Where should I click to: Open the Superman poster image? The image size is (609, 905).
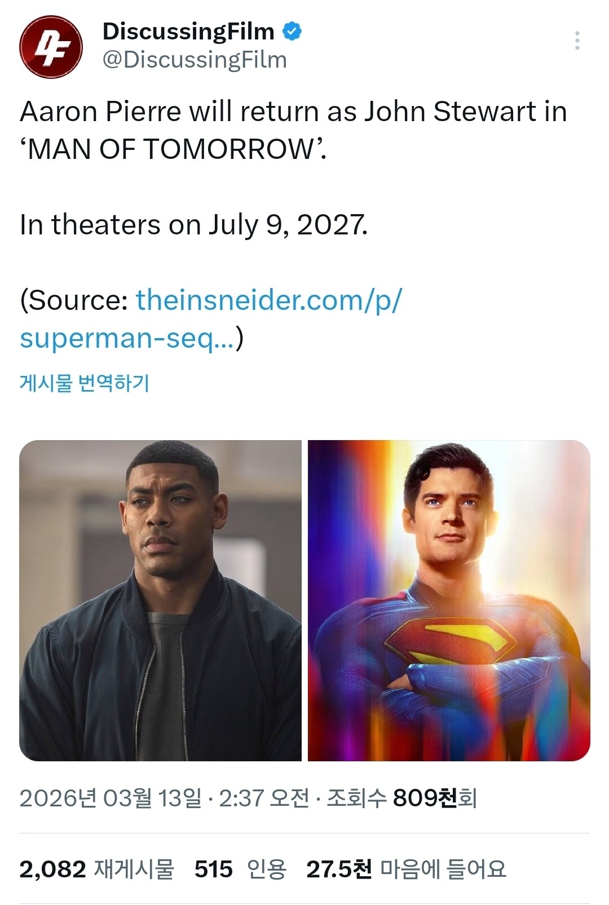tap(449, 601)
